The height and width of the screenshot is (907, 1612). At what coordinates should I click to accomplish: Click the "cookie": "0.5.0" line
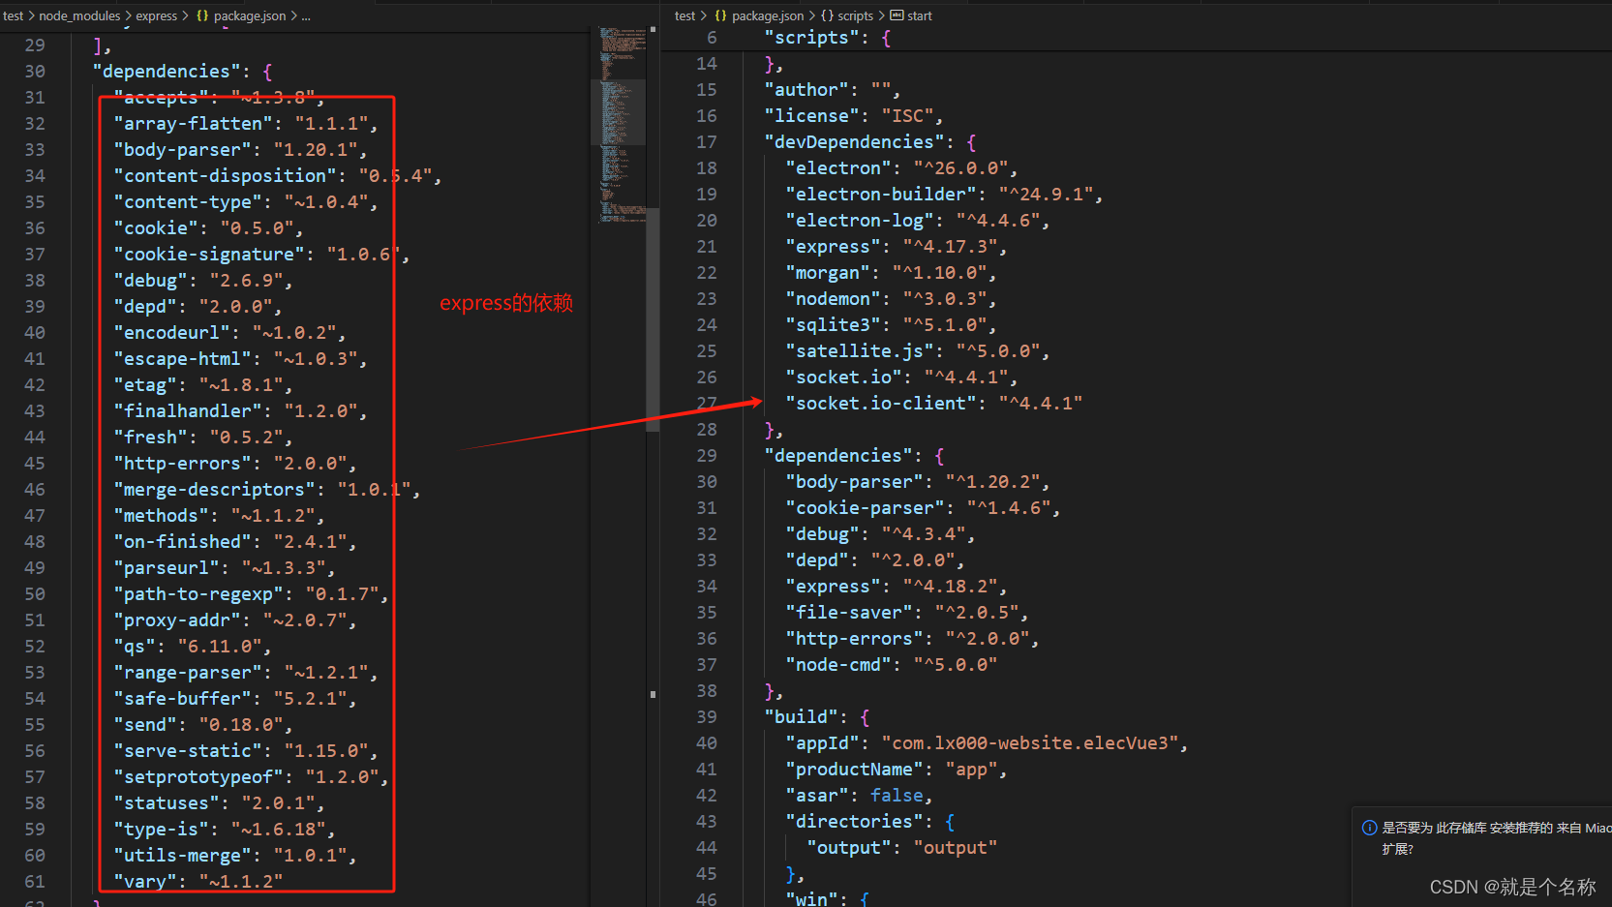point(208,228)
